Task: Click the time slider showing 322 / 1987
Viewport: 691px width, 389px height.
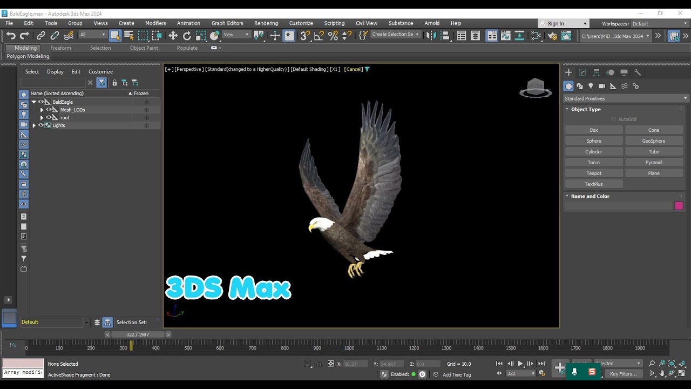Action: click(x=138, y=334)
